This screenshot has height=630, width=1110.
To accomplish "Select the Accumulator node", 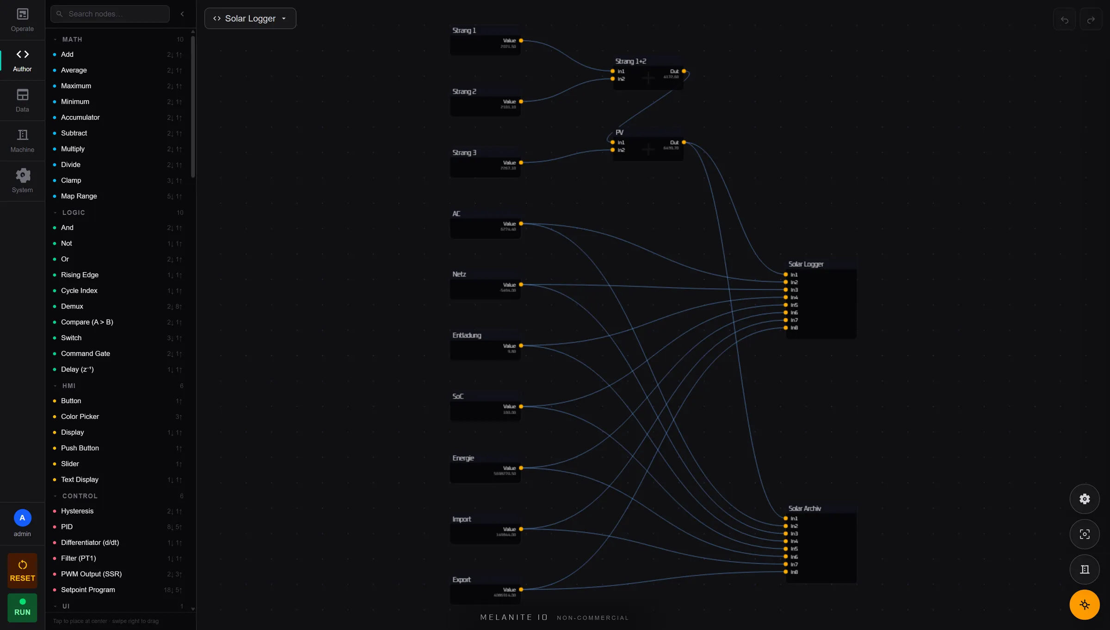I will (118, 117).
